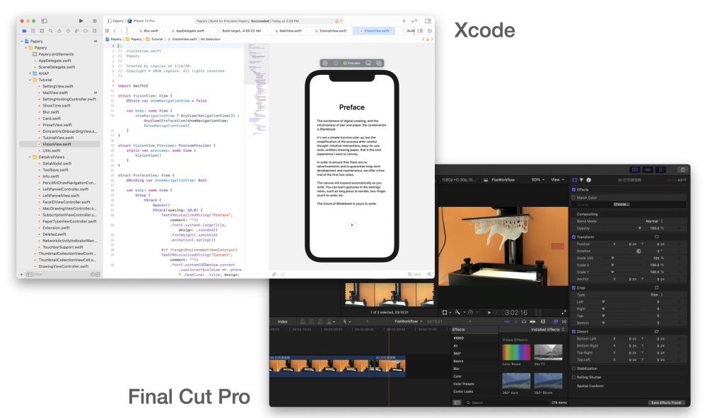
Task: Open the Final Cut Pro info inspector icon
Action: point(588,180)
